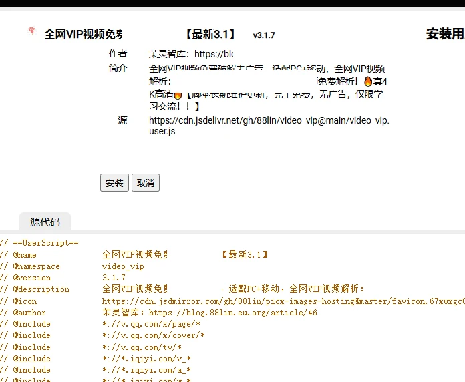The height and width of the screenshot is (382, 465).
Task: Click the script's paw-print icon
Action: [31, 31]
